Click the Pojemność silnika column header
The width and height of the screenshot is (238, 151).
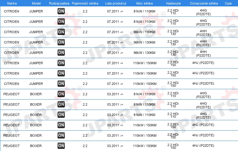[85, 3]
